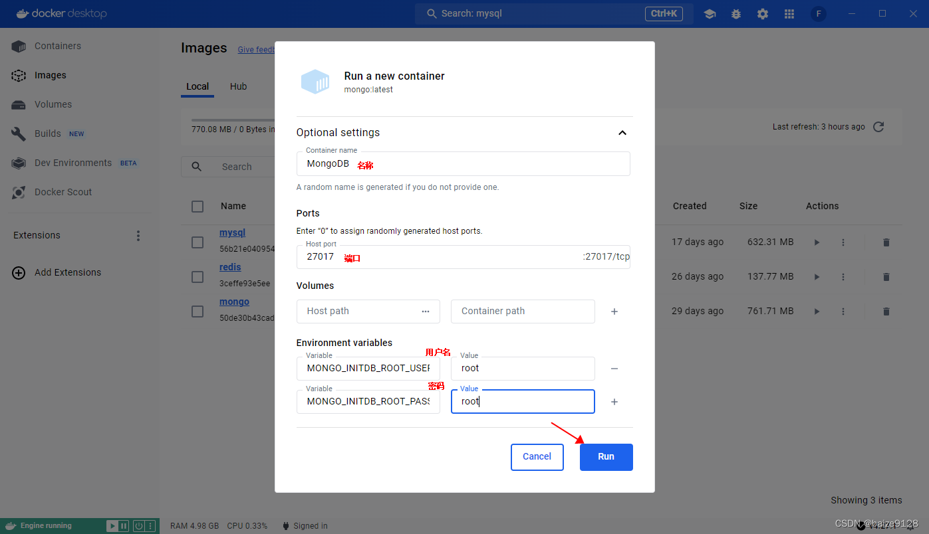Check the mysql image checkbox
Screen dimensions: 929x534
198,242
